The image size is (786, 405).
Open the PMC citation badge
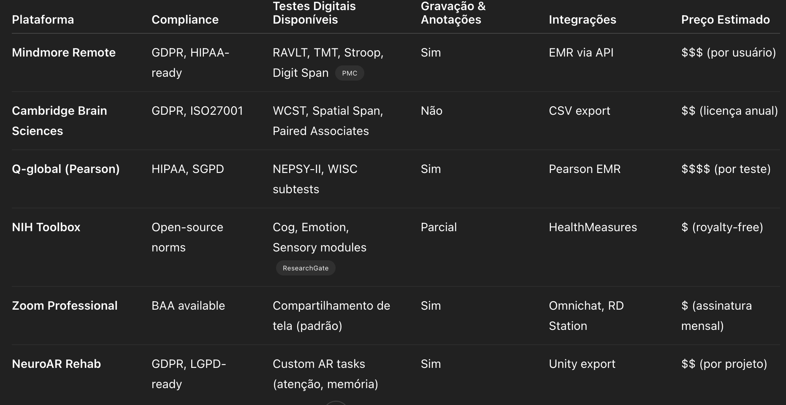point(350,73)
